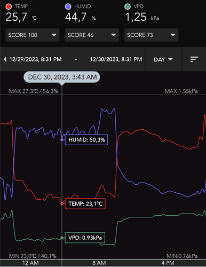Image resolution: width=206 pixels, height=267 pixels.
Task: Click the 8 AM time axis label
Action: coord(99,263)
